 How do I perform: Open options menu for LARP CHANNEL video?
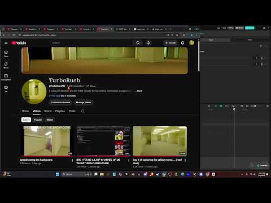(129, 160)
